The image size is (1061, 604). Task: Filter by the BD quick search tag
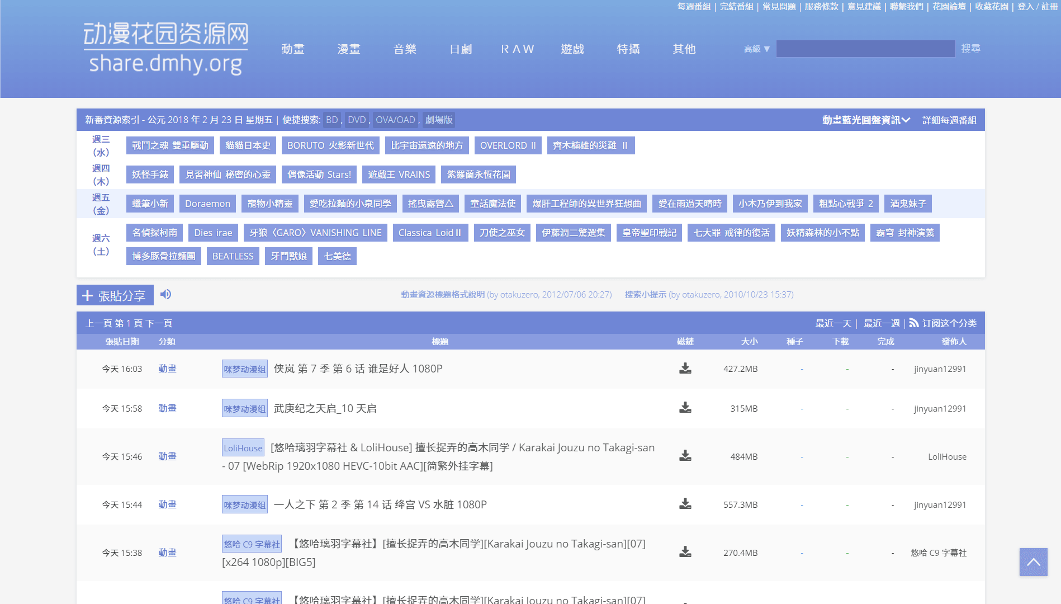click(331, 120)
